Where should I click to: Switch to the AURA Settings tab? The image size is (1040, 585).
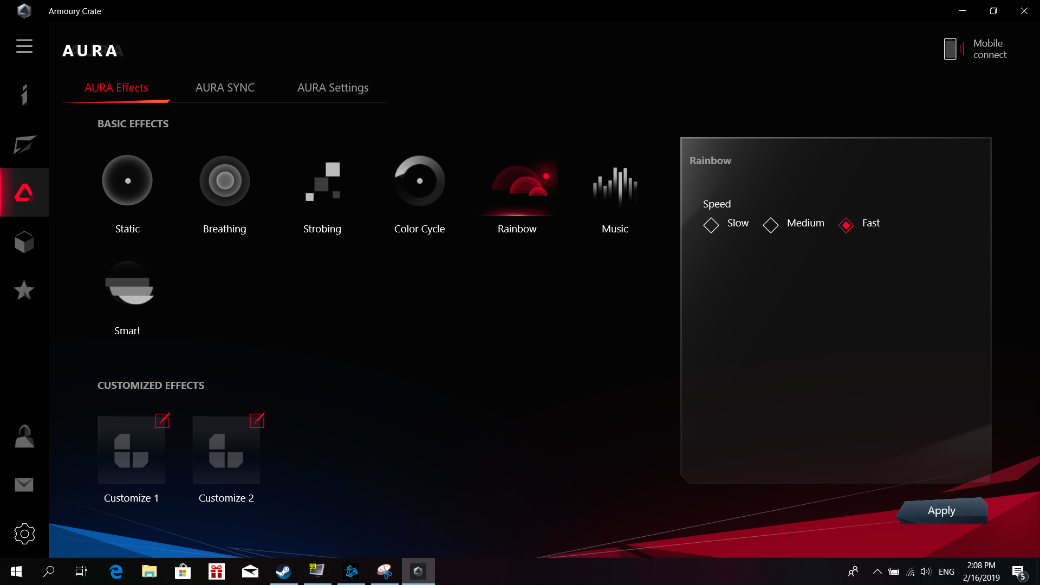pos(333,88)
